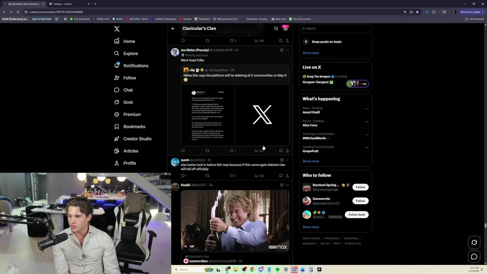Open the Twitter Com bookmark
This screenshot has height=274, width=487.
[101, 19]
